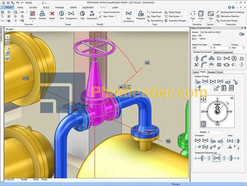Open the Integrator tool

point(141,15)
